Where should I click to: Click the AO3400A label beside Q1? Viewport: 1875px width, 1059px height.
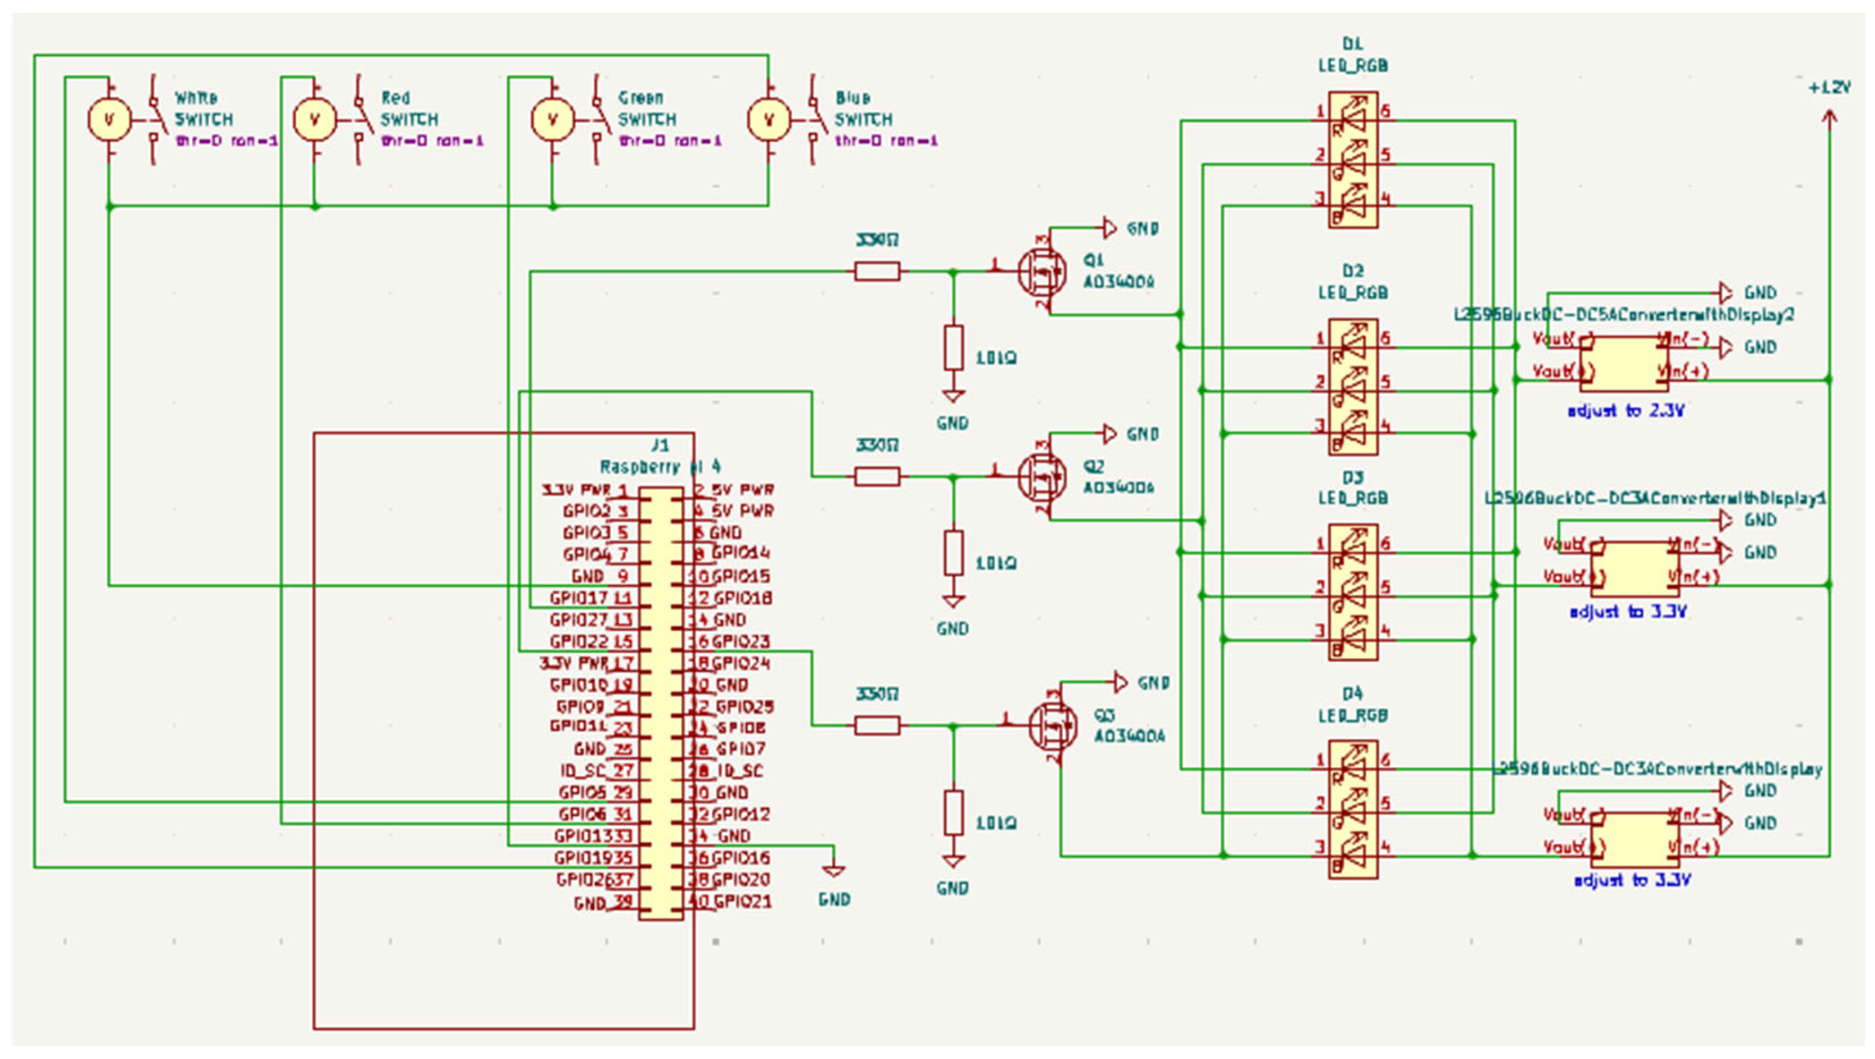coord(1119,282)
